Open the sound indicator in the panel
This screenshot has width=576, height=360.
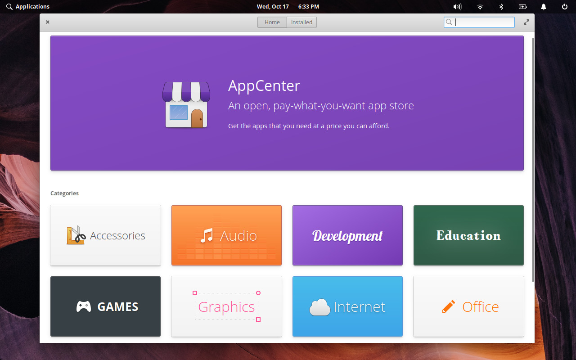tap(458, 6)
